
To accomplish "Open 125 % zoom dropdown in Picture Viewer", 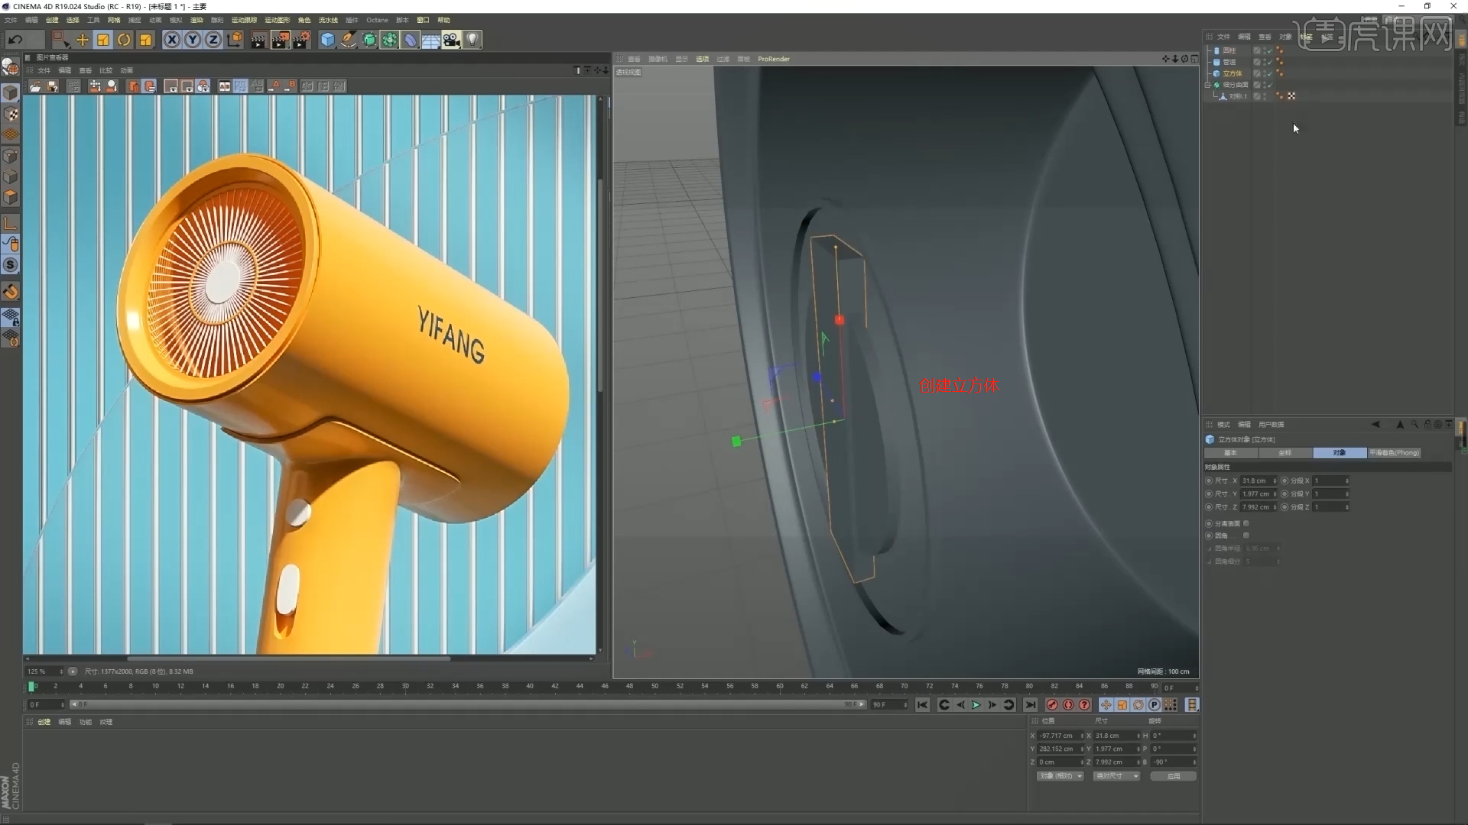I will coord(46,671).
